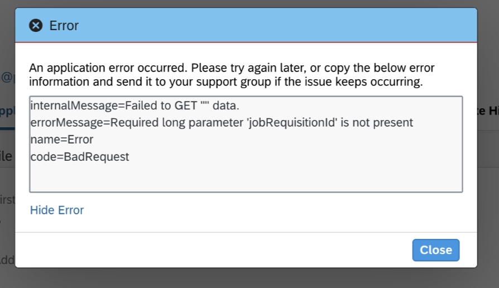Click the Hide Error link
The height and width of the screenshot is (288, 499).
tap(57, 210)
